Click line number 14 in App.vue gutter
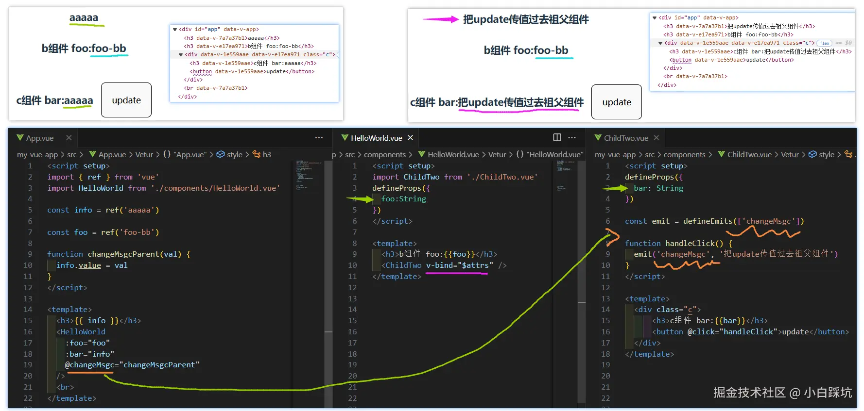864x411 pixels. point(28,309)
